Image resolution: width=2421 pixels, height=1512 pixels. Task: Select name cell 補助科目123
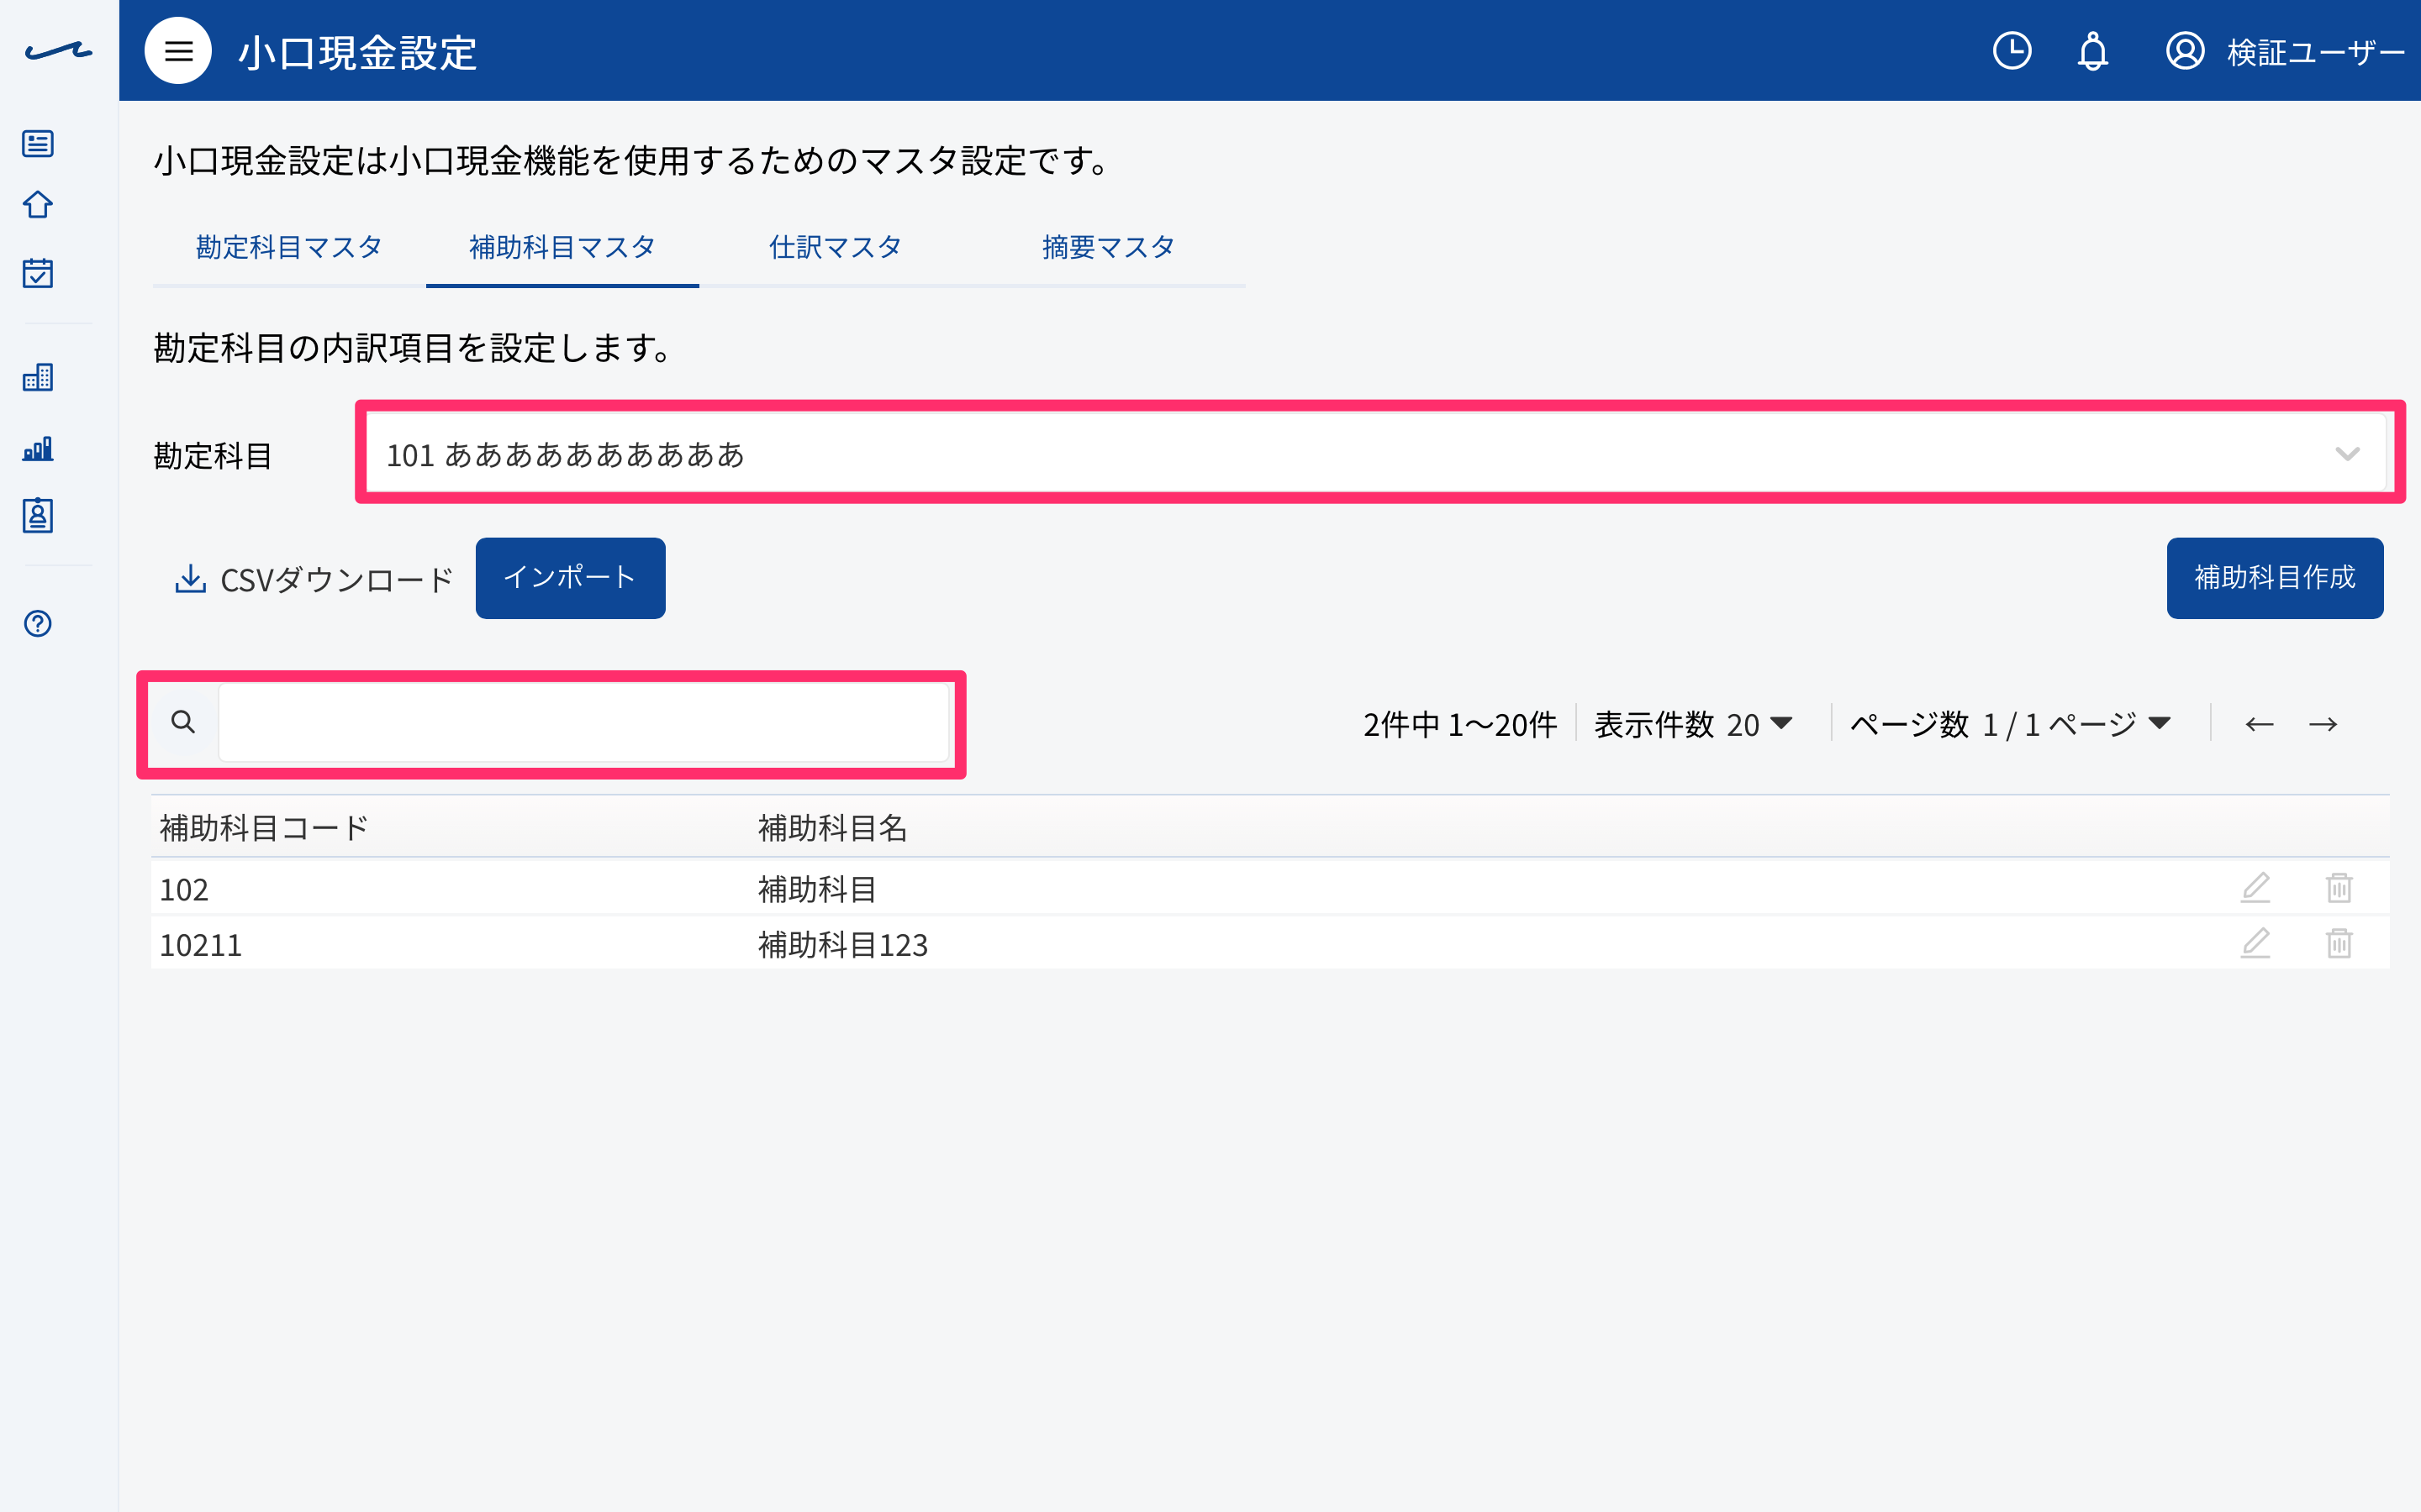(843, 945)
